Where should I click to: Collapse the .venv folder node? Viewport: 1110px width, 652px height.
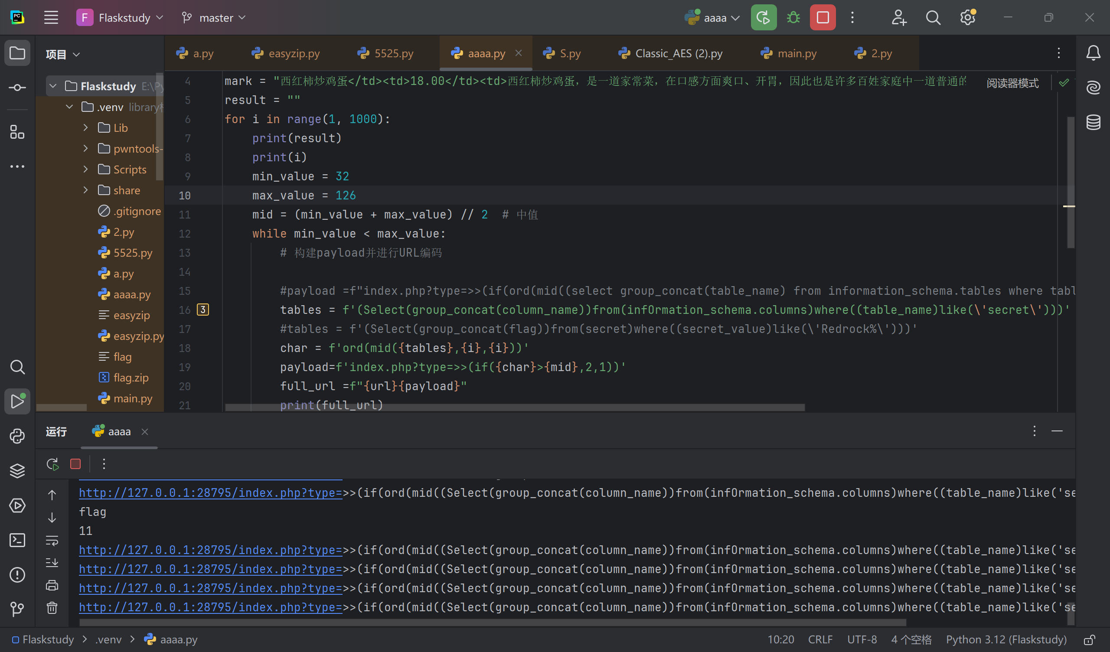(x=69, y=107)
